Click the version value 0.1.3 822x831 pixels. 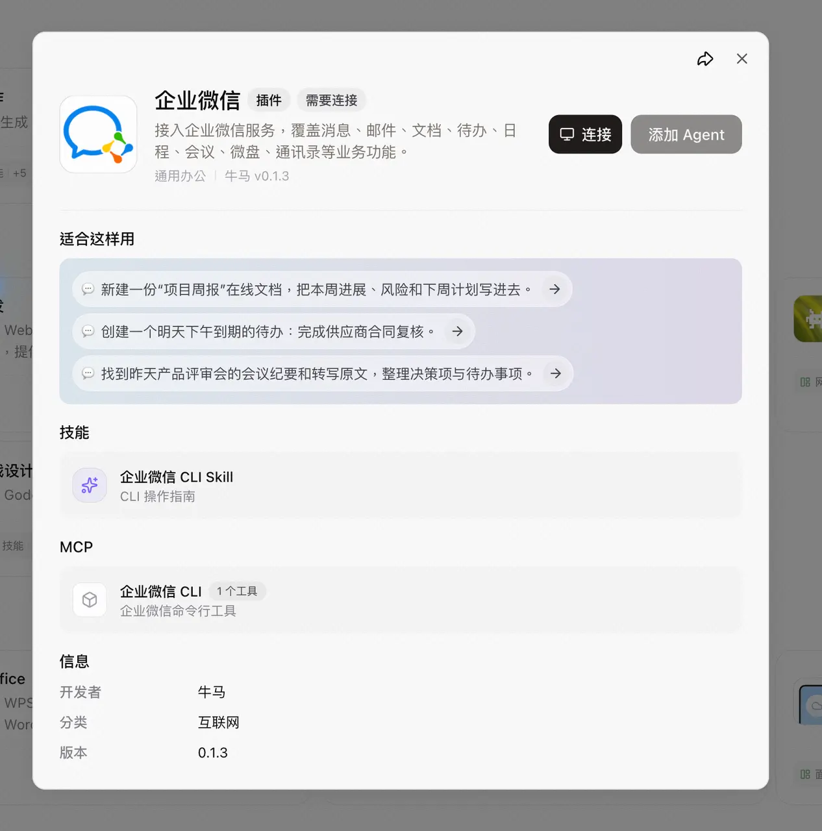click(213, 753)
